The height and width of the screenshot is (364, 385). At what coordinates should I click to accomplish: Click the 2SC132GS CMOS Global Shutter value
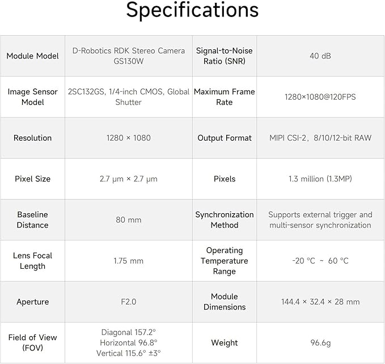[129, 97]
